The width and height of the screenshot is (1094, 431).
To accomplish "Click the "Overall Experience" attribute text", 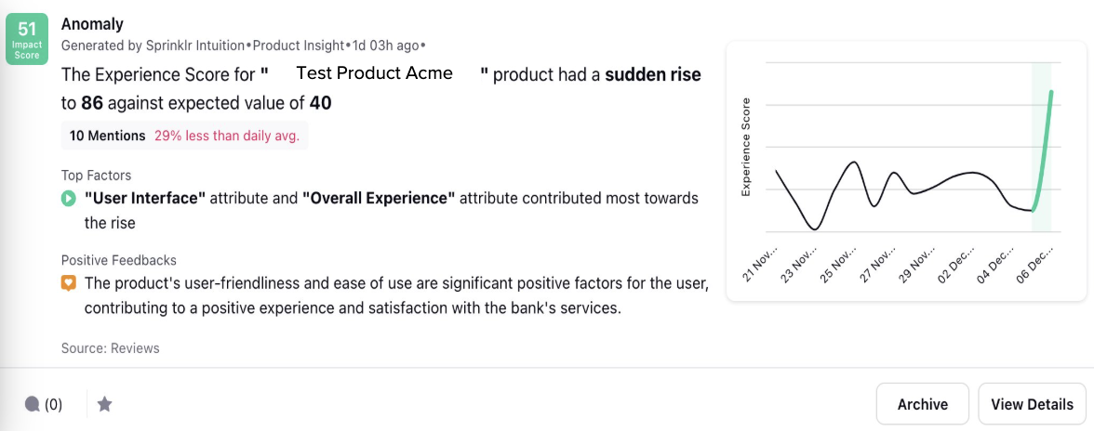I will pyautogui.click(x=379, y=199).
